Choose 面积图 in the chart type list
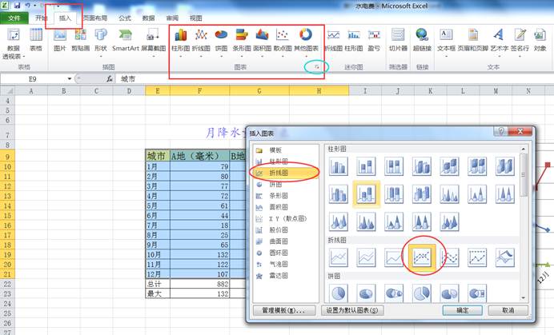The width and height of the screenshot is (554, 335). (275, 205)
